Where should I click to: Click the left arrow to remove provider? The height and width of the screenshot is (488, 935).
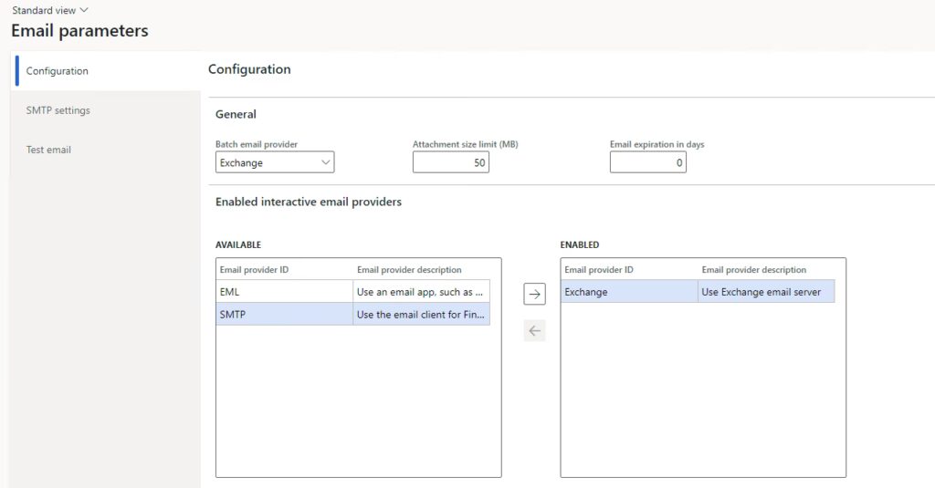(x=534, y=331)
